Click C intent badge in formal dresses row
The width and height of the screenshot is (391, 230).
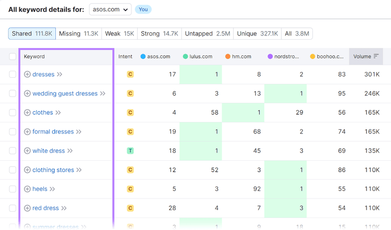(x=130, y=132)
